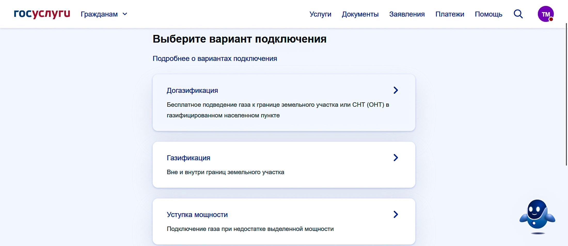Open the TM user profile avatar
Viewport: 568px width, 246px height.
(546, 14)
